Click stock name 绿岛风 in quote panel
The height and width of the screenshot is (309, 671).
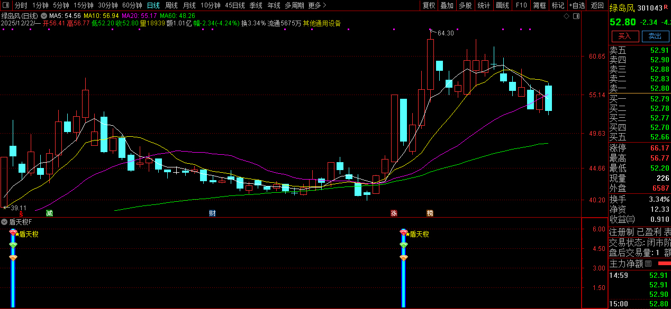pyautogui.click(x=622, y=7)
